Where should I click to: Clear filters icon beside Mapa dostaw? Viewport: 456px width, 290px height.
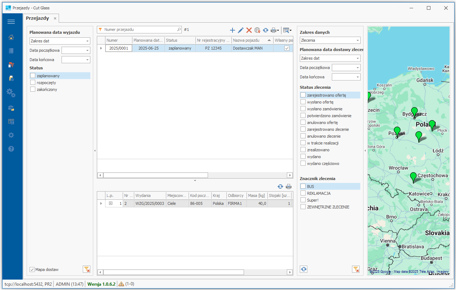tap(86, 269)
